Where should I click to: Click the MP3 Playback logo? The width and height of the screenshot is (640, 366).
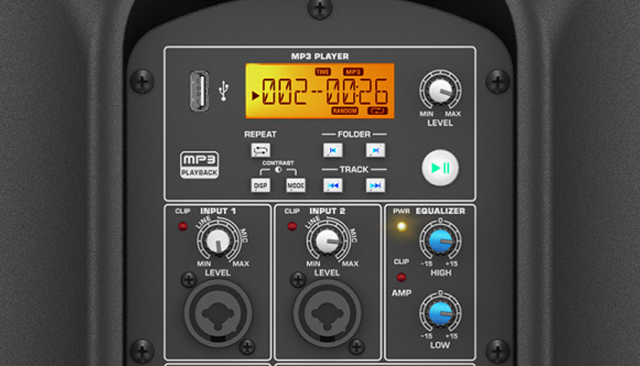click(197, 165)
